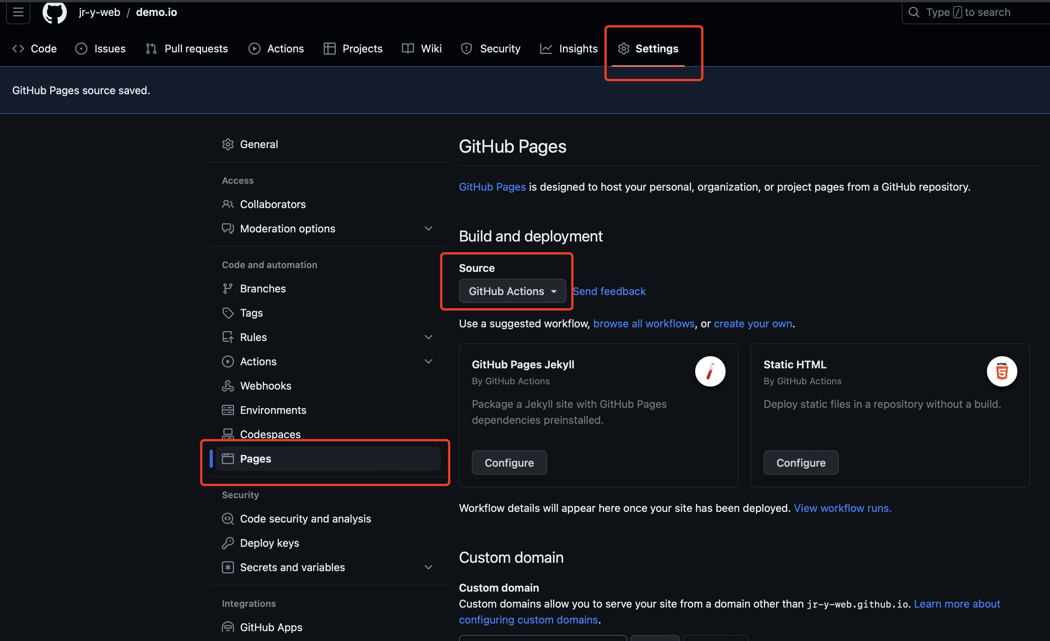Open Webhooks settings
Image resolution: width=1050 pixels, height=641 pixels.
pyautogui.click(x=328, y=385)
